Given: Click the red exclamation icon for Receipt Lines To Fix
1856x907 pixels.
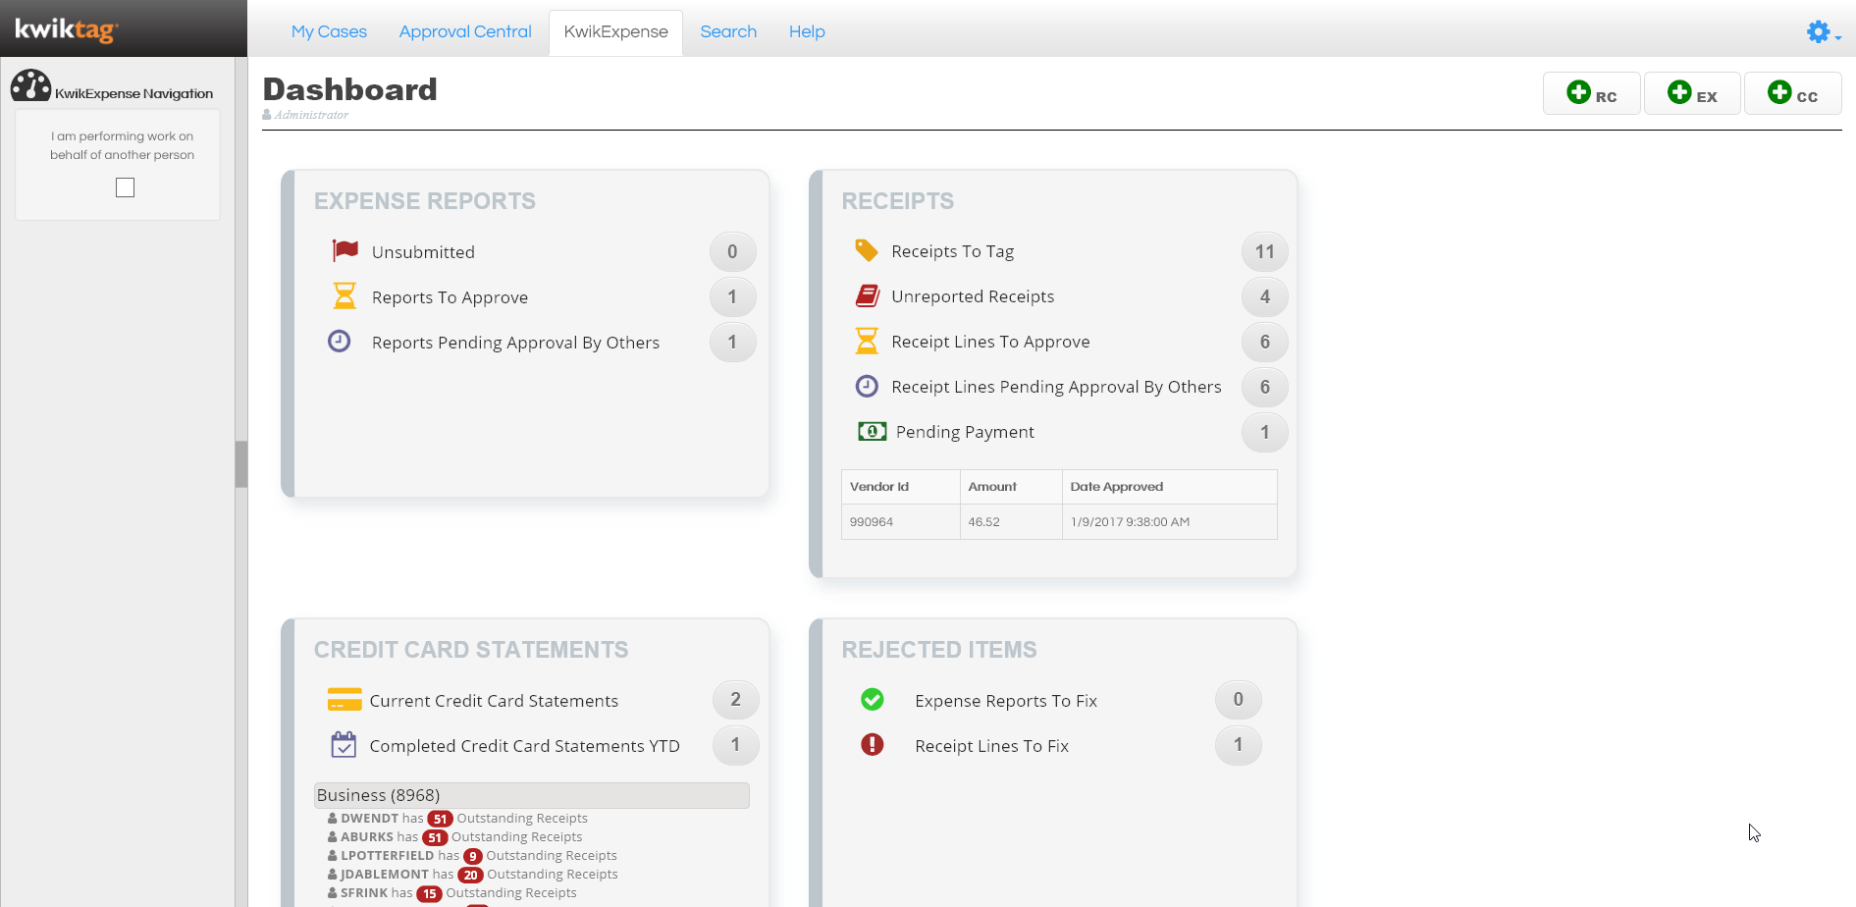Looking at the screenshot, I should (872, 744).
